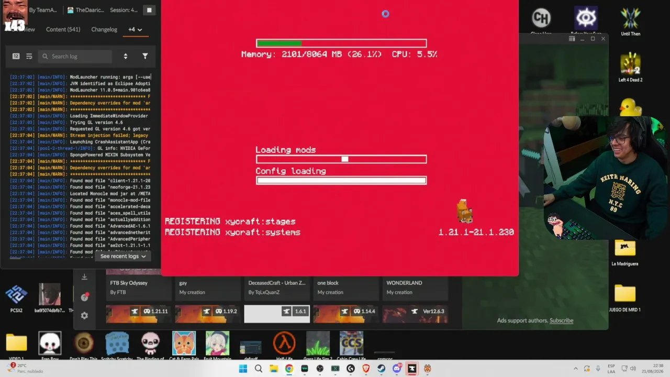Image resolution: width=670 pixels, height=377 pixels.
Task: Click the 1.19.2 version badge thumbnail
Action: click(207, 314)
